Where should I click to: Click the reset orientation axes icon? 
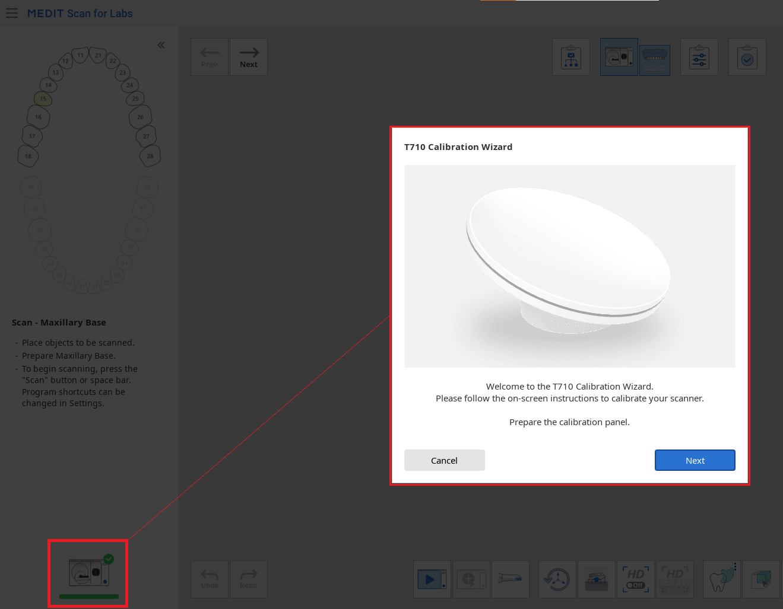point(557,579)
